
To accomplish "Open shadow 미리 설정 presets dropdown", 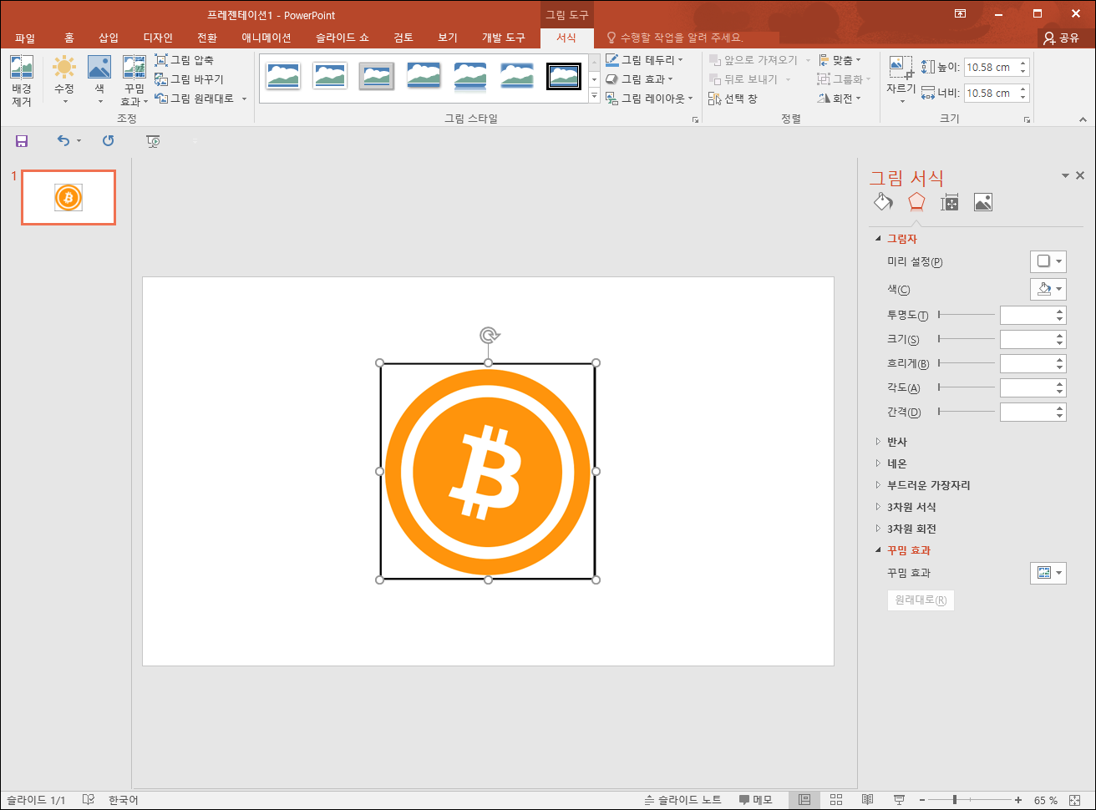I will coord(1048,261).
